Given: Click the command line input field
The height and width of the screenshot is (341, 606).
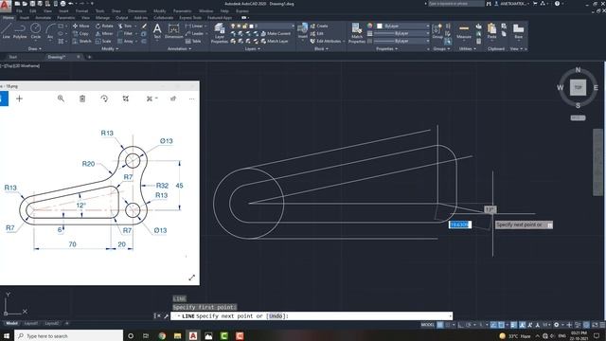Looking at the screenshot, I should tap(312, 315).
